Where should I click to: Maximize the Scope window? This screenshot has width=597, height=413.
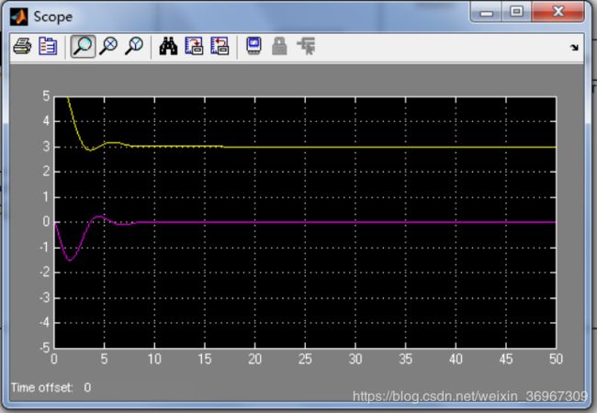516,12
